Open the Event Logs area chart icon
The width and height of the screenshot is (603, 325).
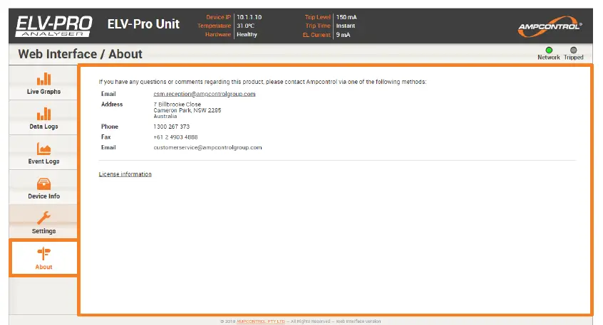(44, 149)
